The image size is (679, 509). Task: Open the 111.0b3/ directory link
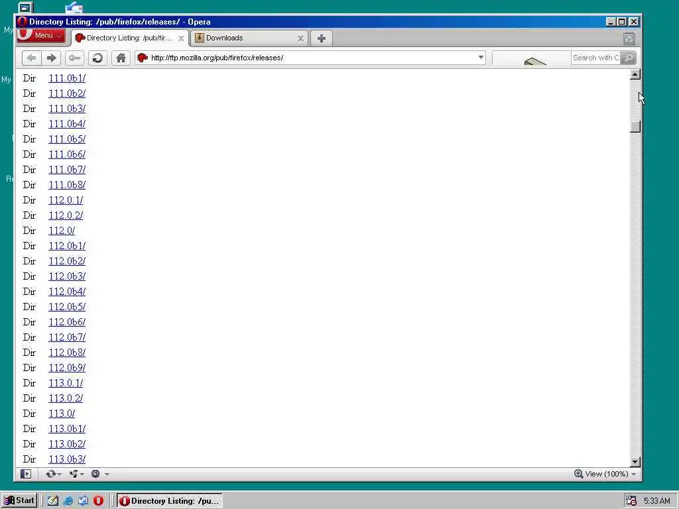tap(67, 109)
